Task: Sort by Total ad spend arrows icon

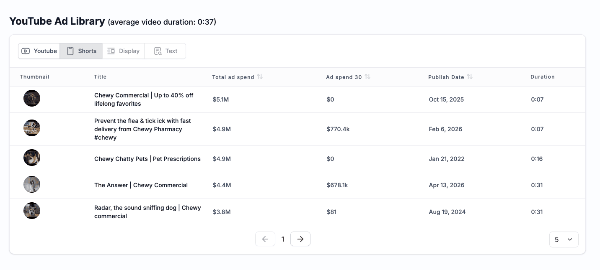Action: (260, 76)
